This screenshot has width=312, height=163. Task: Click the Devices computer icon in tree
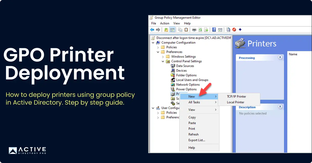coord(173,71)
